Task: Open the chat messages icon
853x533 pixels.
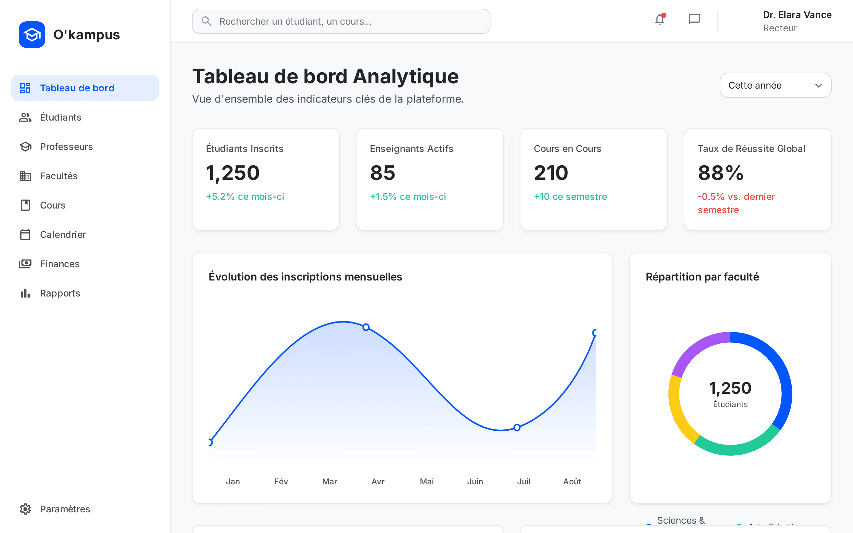Action: pyautogui.click(x=694, y=19)
